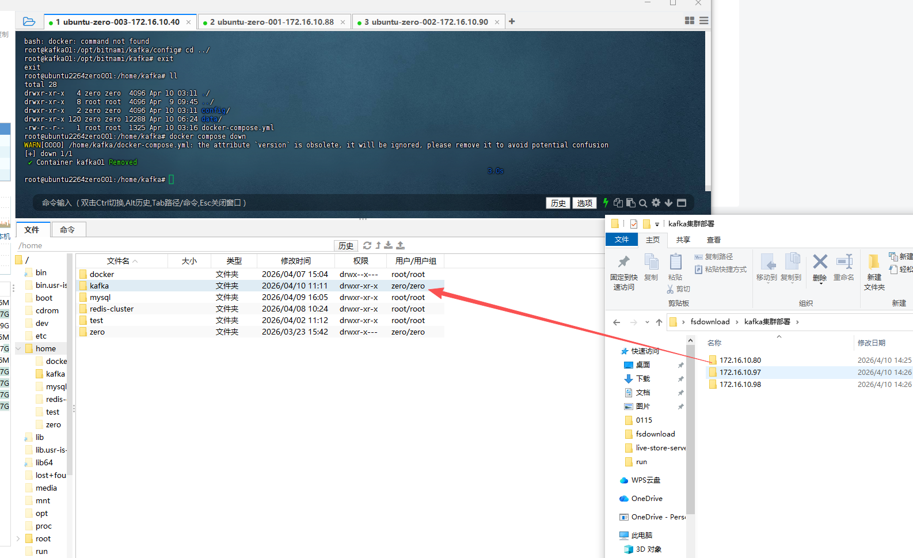Image resolution: width=913 pixels, height=558 pixels.
Task: Expand the root folder in the tree
Action: pyautogui.click(x=18, y=538)
